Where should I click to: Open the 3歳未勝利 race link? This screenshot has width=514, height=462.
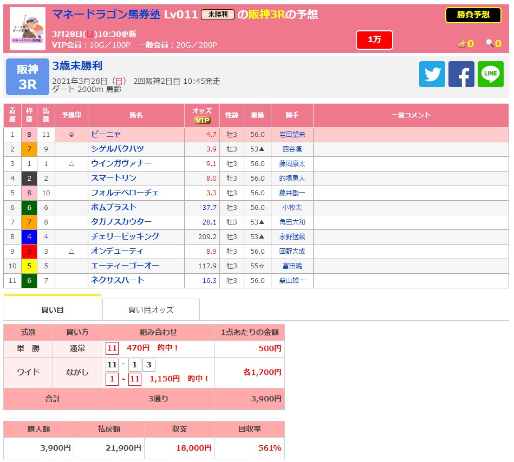click(x=77, y=66)
